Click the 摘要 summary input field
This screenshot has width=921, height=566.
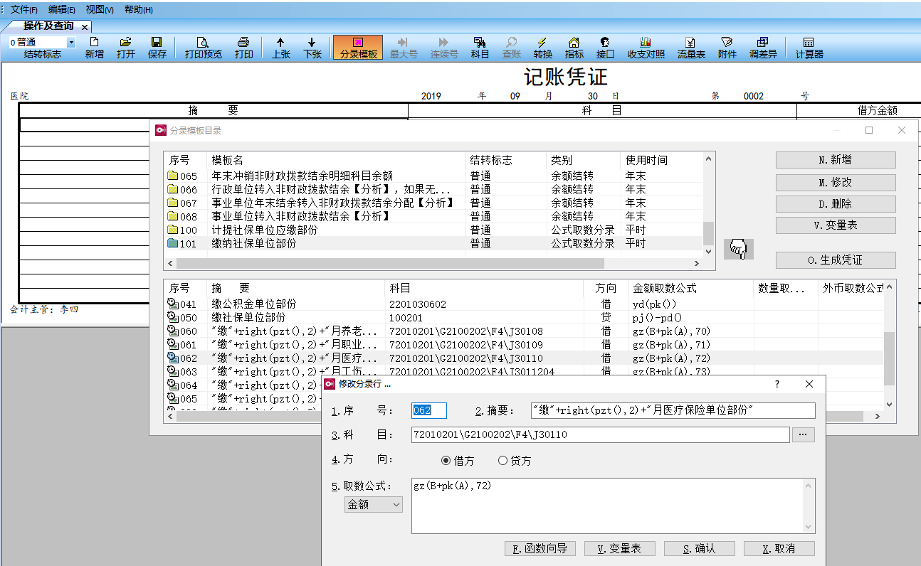(x=673, y=410)
